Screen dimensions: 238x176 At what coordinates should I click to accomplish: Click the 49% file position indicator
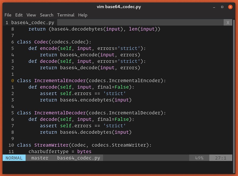[x=199, y=158]
